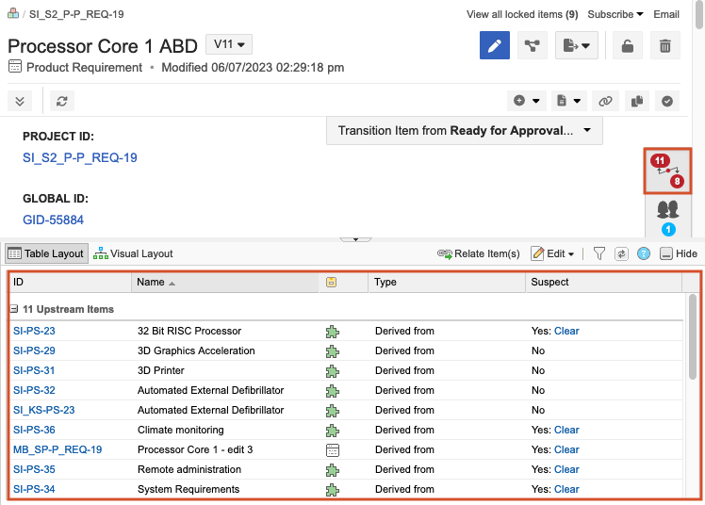This screenshot has width=705, height=505.
Task: Click Clear link for SI-PS-23
Action: [566, 331]
